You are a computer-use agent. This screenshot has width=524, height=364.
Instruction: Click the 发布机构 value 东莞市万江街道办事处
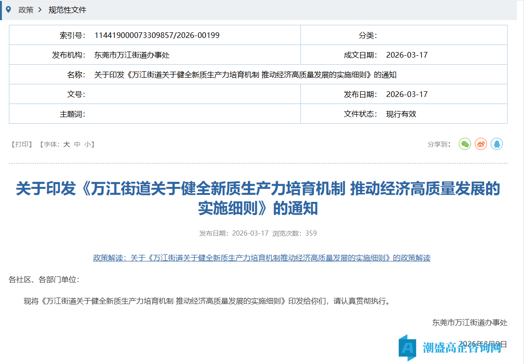[x=132, y=55]
